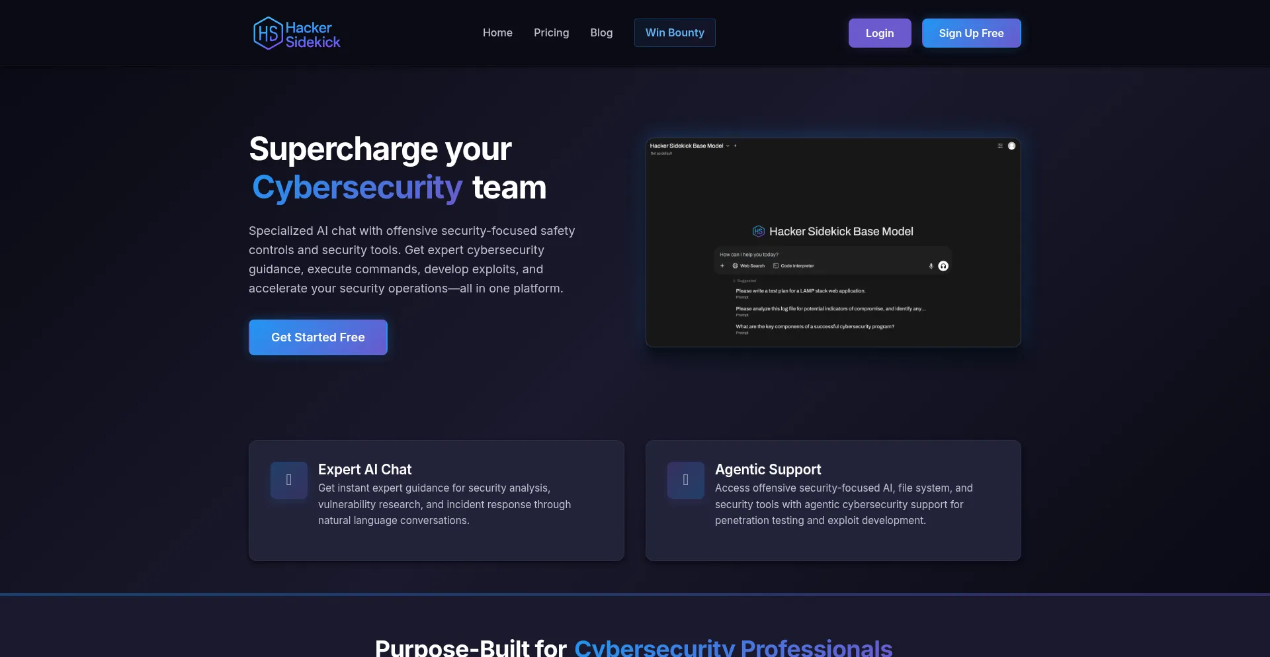This screenshot has width=1270, height=657.
Task: Click the Agentic Support feature icon
Action: [685, 480]
